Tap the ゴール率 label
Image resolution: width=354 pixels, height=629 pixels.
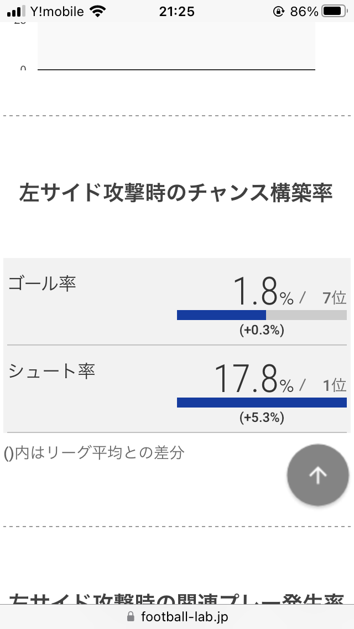point(42,283)
